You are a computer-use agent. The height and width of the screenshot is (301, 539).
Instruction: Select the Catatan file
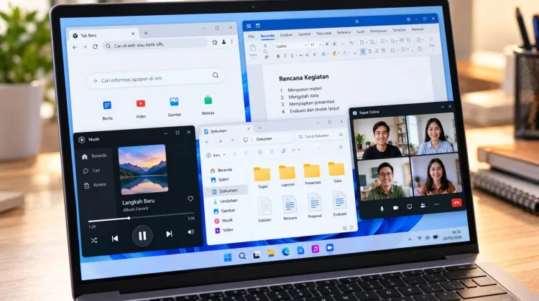tap(264, 209)
